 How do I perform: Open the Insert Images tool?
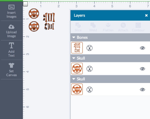[11, 11]
